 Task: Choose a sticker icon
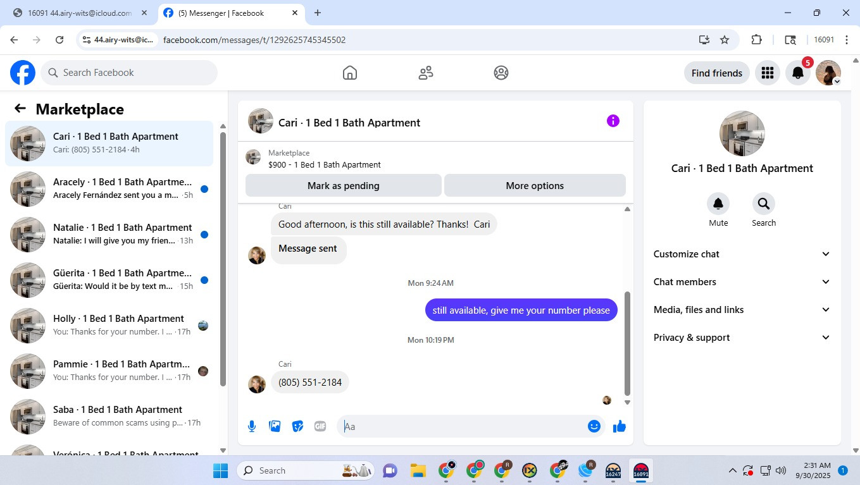coord(297,426)
